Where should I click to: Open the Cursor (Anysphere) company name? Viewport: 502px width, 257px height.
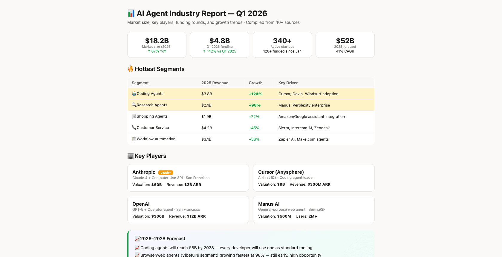pos(281,172)
